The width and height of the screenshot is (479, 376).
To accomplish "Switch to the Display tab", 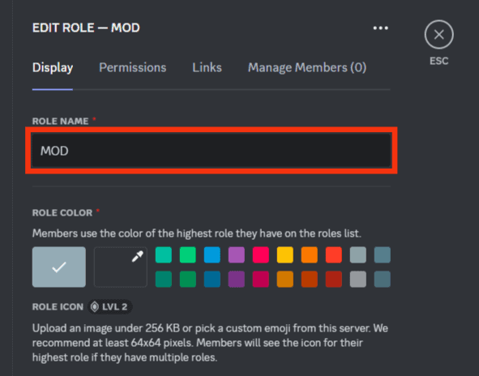I will tap(53, 67).
